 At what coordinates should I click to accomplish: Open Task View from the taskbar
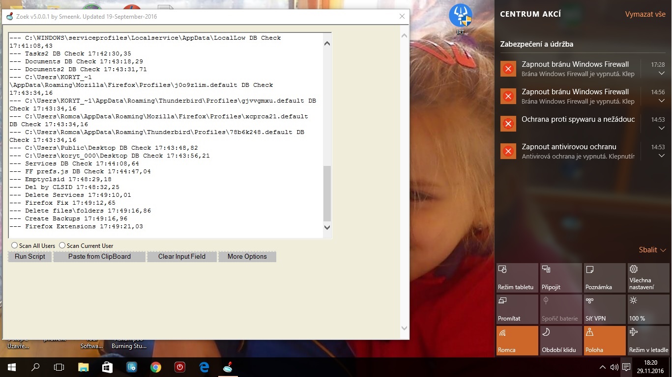(59, 367)
